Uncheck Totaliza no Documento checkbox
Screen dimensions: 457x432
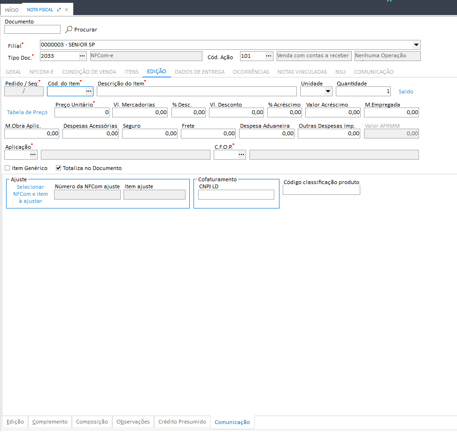point(58,168)
